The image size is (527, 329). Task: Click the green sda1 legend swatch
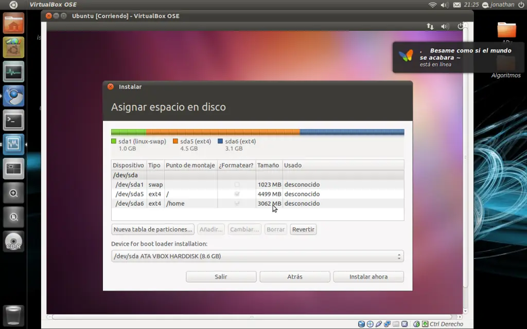[114, 141]
